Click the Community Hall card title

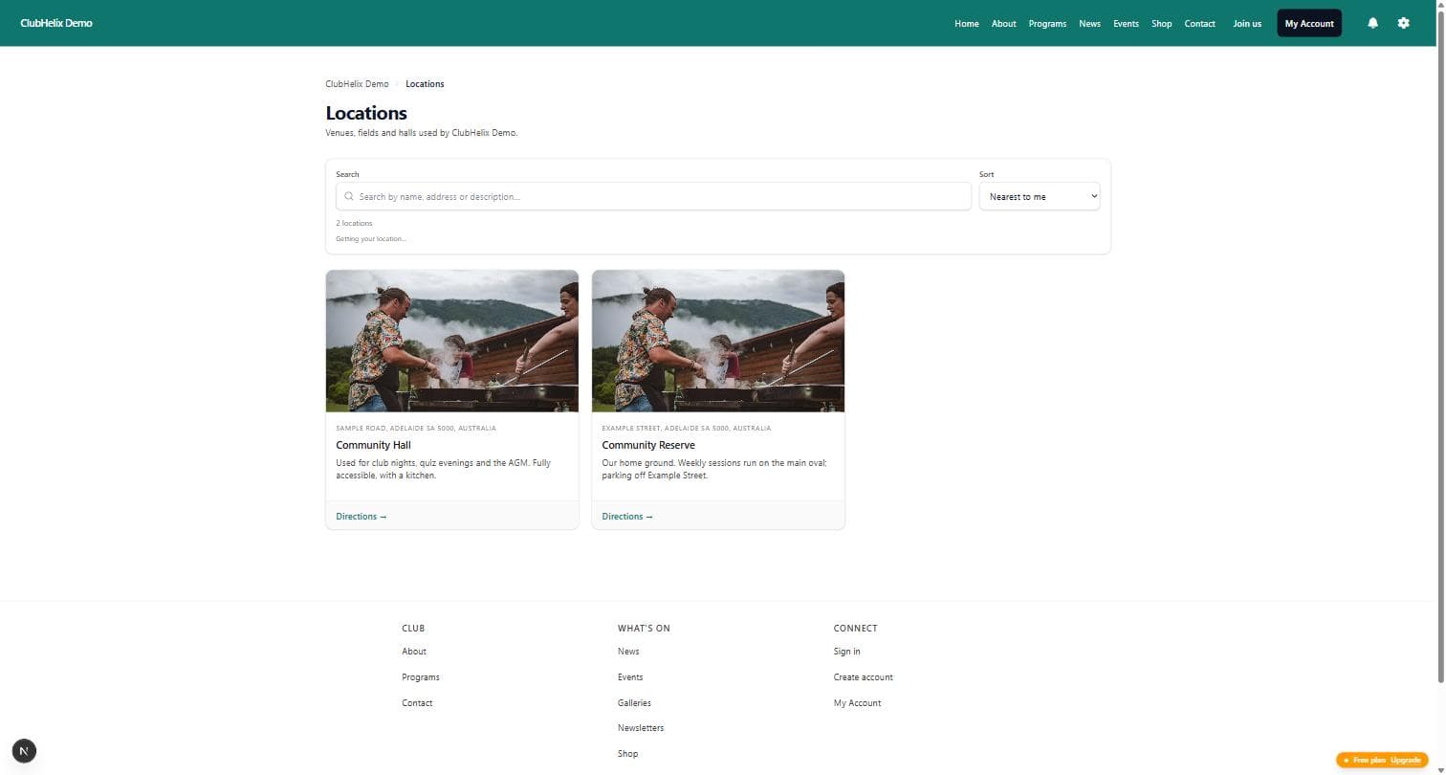[373, 445]
